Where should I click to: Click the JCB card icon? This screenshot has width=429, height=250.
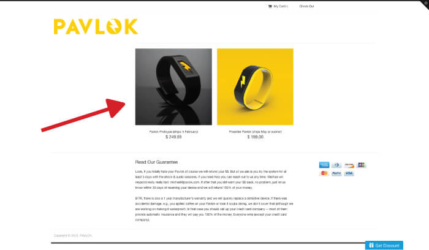click(x=362, y=165)
